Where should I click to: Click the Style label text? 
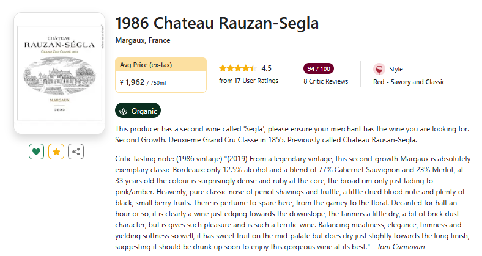[396, 69]
